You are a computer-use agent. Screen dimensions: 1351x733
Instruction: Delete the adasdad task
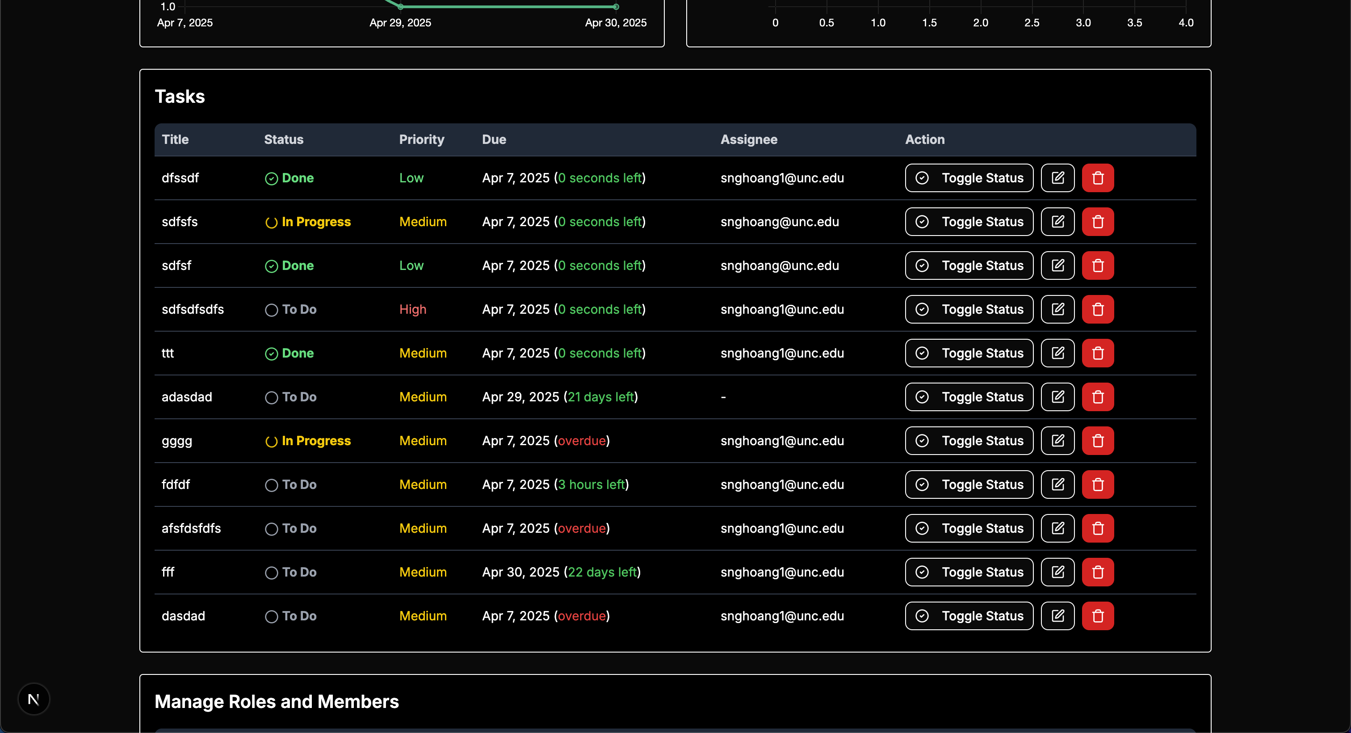pos(1098,397)
